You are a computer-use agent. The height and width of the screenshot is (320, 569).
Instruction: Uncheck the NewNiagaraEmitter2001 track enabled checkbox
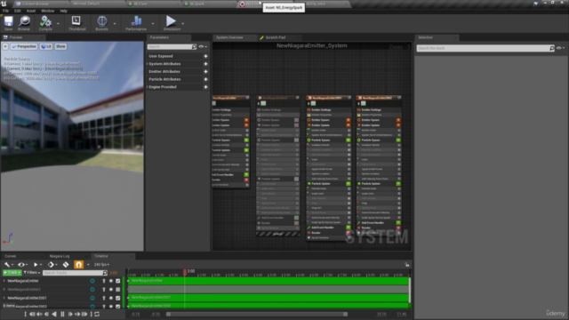[x=118, y=298]
